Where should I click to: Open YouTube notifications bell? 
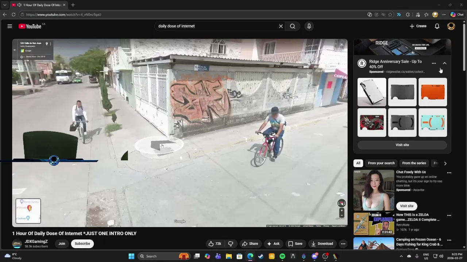point(437,26)
